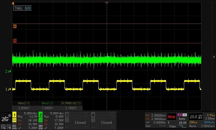Open channel 1 5.00V/div scale setting

(x=31, y=113)
